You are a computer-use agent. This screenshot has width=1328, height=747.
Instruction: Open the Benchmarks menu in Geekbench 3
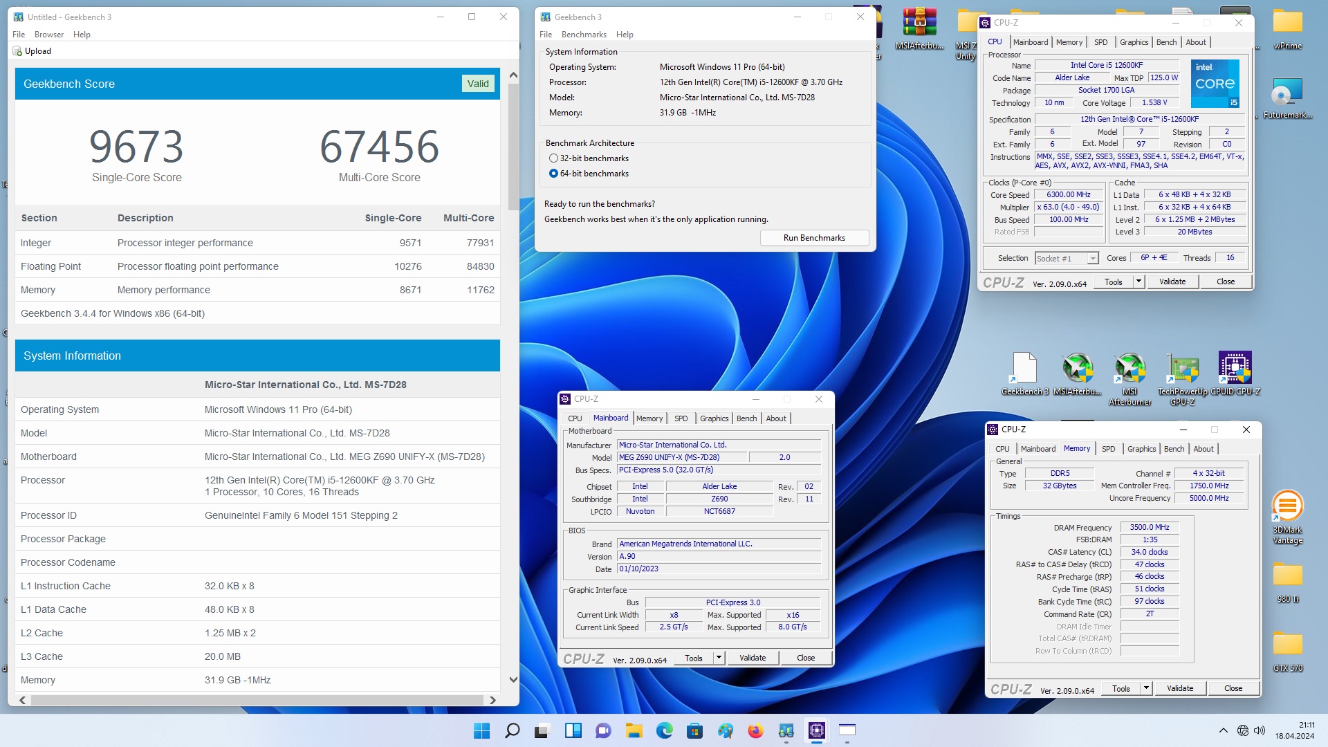pos(584,35)
